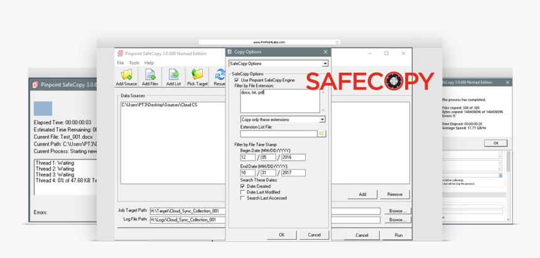Open the Copy only these extensions dropdown
The image size is (540, 258).
coord(322,119)
